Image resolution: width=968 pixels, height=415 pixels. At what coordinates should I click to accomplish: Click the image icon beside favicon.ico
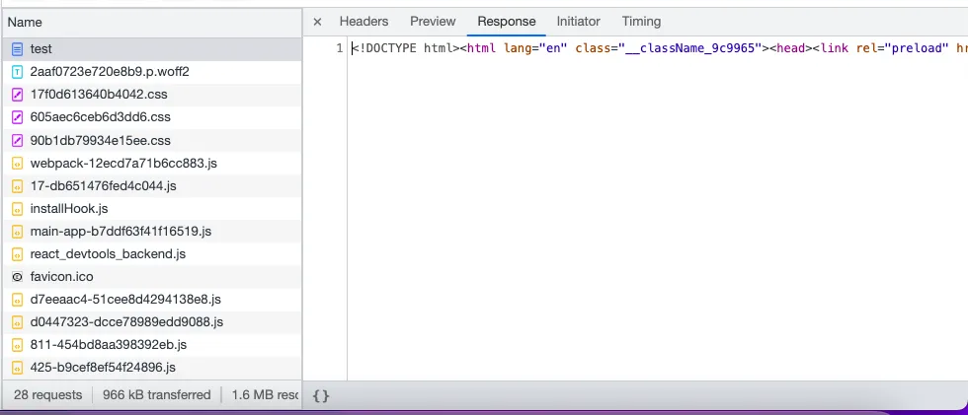point(18,277)
